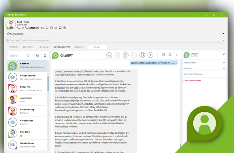
Task: Open the search field dropdown arrow
Action: pyautogui.click(x=223, y=40)
